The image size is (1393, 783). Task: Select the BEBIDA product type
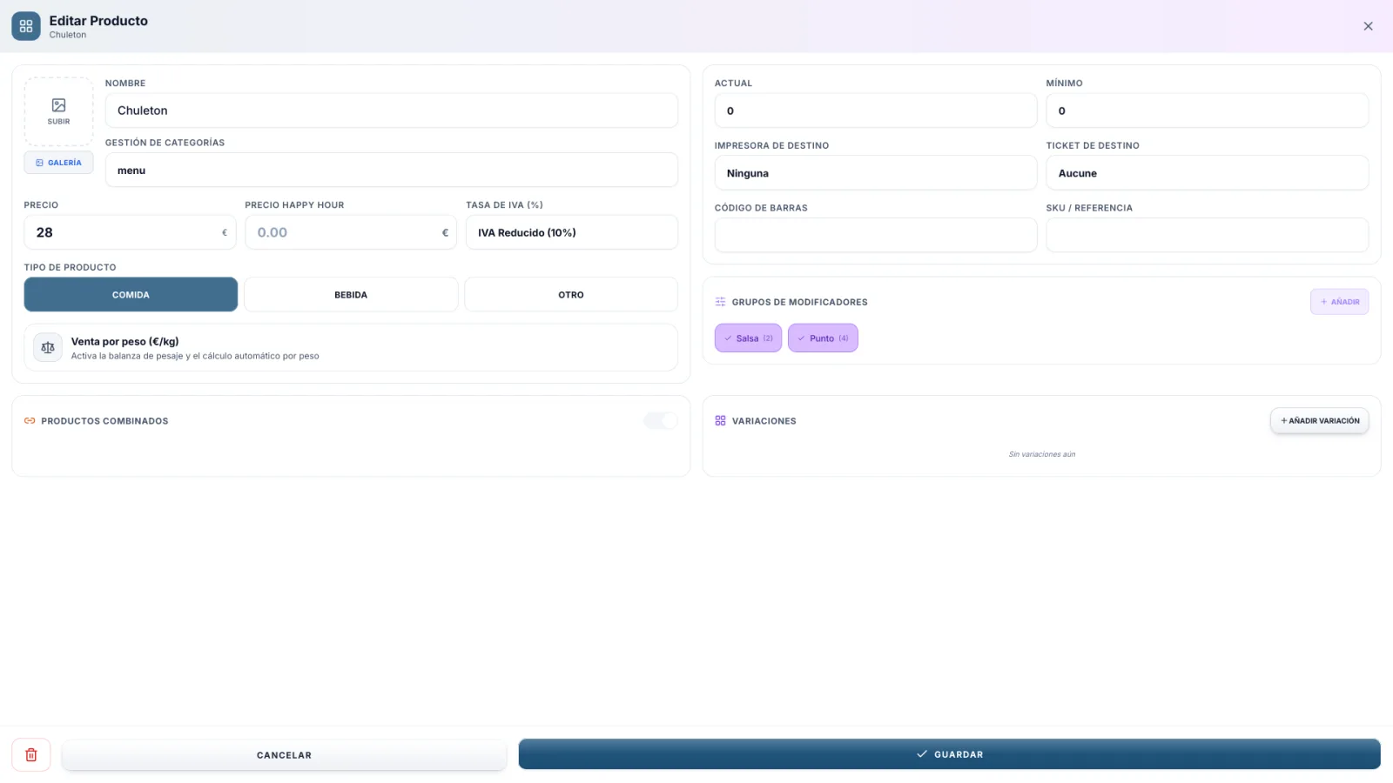351,295
